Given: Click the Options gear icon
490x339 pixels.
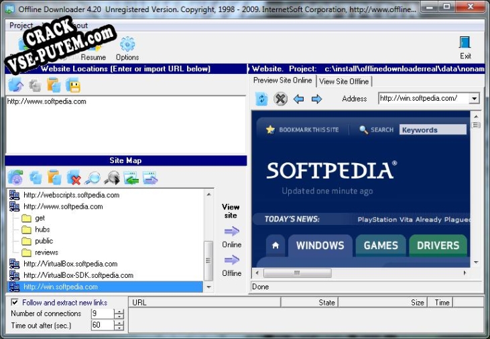Looking at the screenshot, I should point(127,46).
